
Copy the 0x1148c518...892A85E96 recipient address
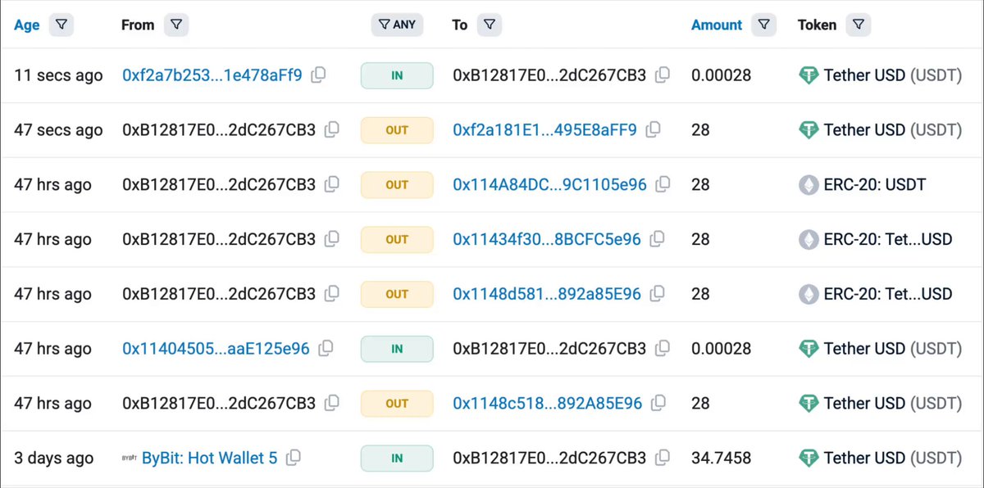tap(658, 404)
